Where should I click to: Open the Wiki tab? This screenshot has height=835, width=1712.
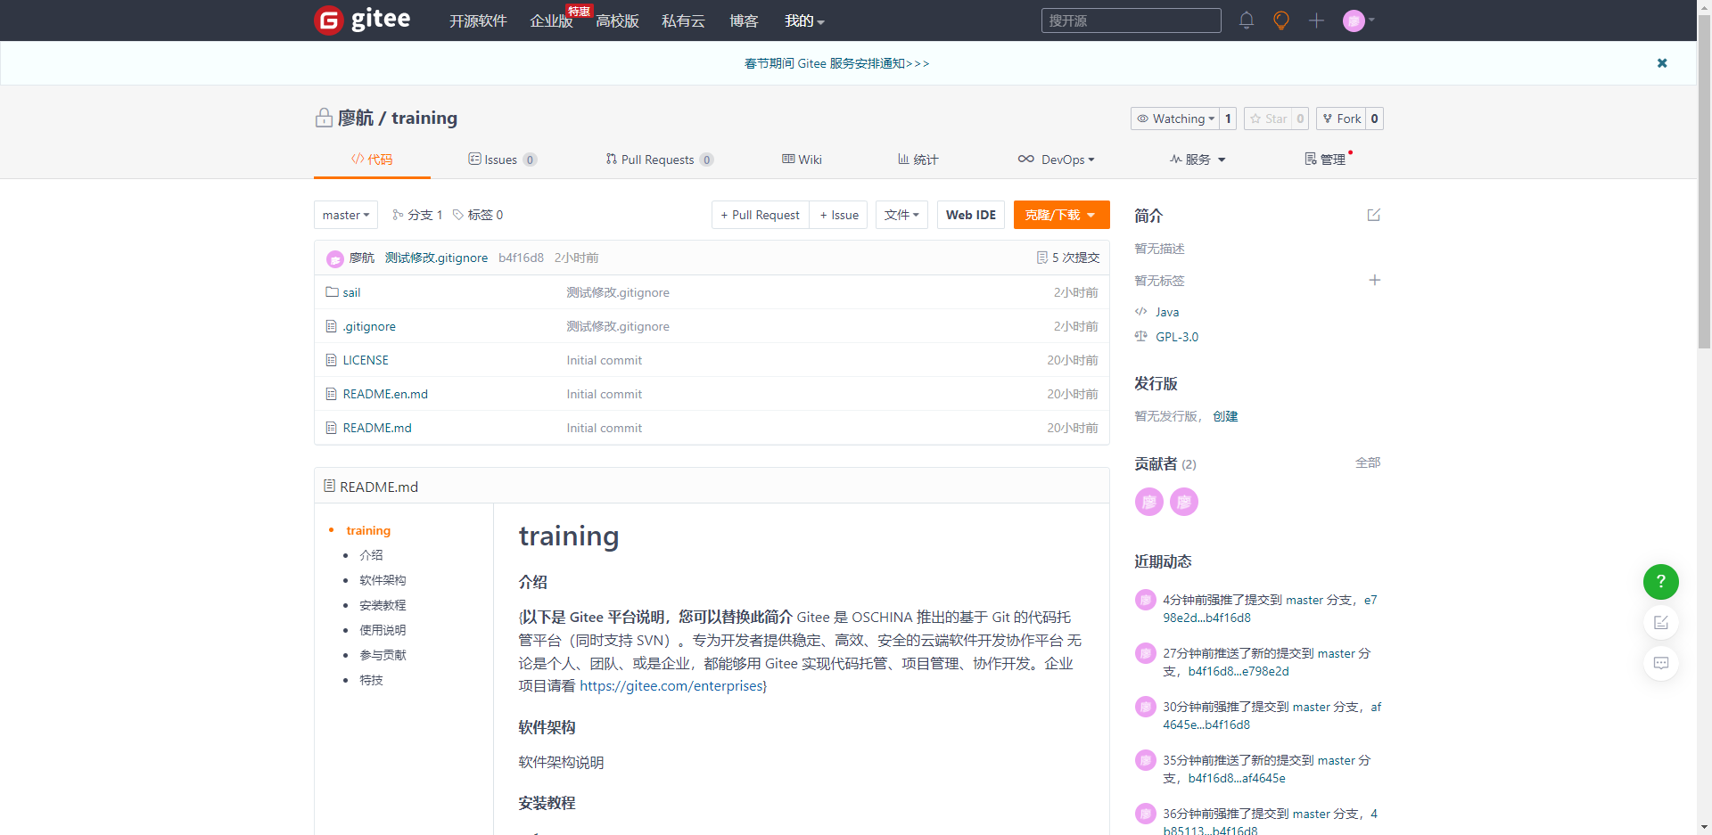(802, 160)
